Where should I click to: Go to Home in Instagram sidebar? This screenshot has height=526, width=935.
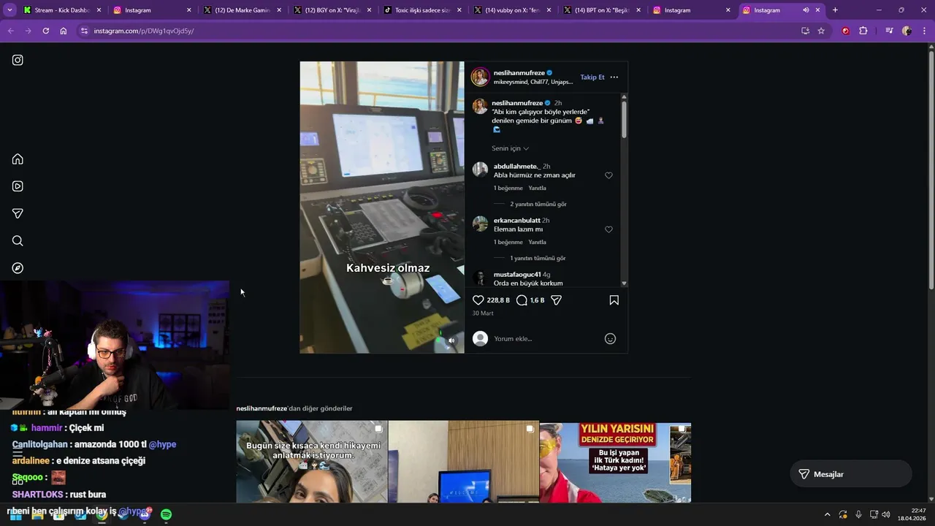18,159
